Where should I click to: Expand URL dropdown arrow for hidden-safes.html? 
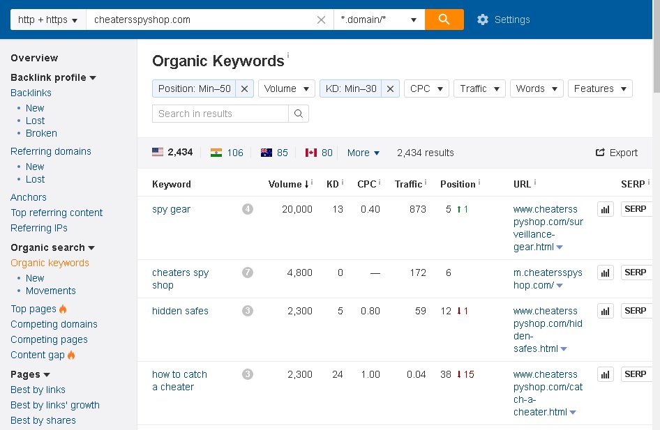564,349
